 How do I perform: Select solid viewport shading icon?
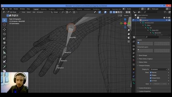tap(116, 12)
